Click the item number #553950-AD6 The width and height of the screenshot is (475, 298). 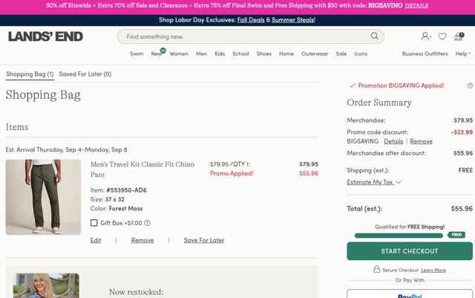click(x=126, y=190)
